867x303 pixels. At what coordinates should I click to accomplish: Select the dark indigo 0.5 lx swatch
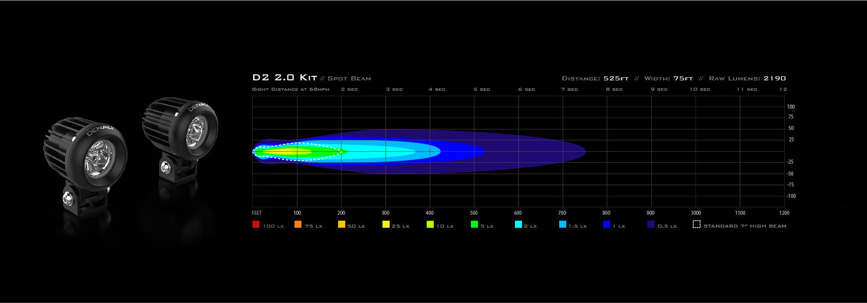coord(651,225)
